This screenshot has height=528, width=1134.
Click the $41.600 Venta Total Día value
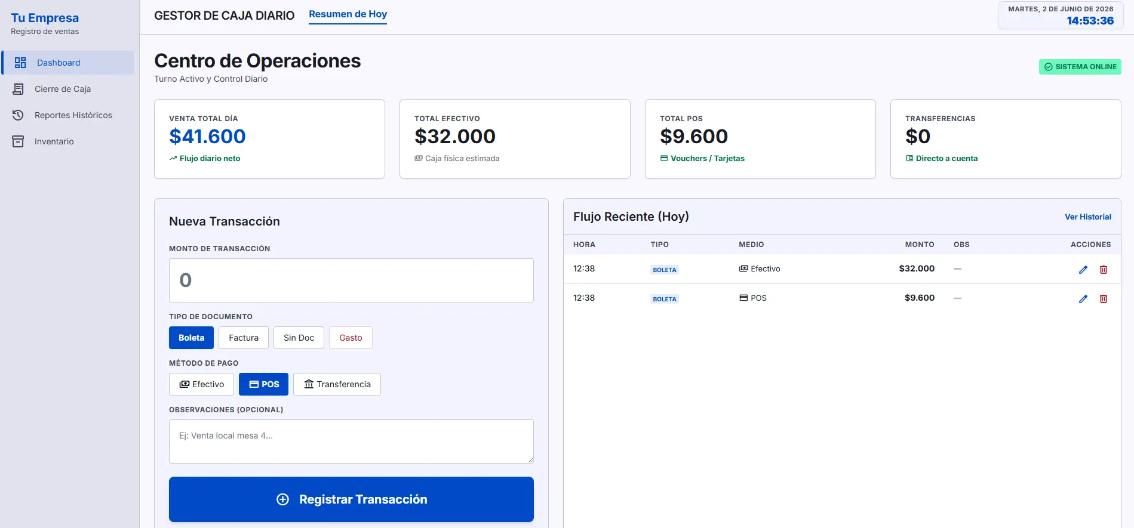coord(207,137)
